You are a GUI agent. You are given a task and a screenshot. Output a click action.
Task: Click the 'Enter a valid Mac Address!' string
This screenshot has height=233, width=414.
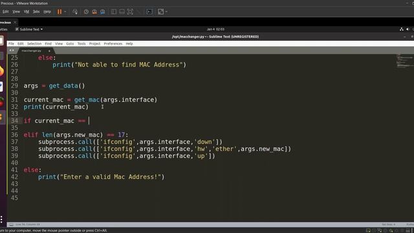111,177
